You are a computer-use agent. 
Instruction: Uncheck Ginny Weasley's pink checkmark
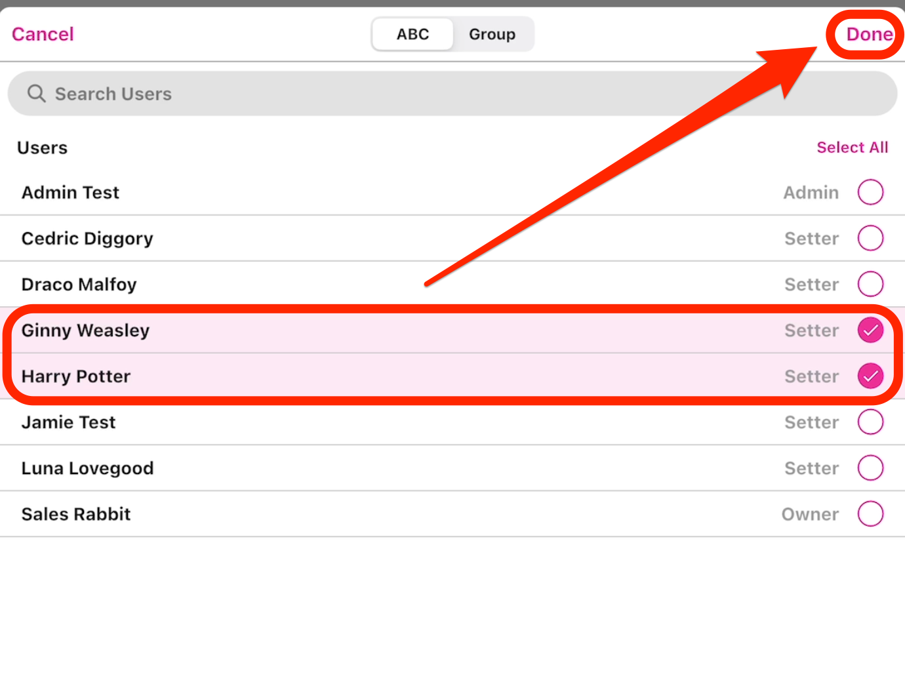pos(870,330)
